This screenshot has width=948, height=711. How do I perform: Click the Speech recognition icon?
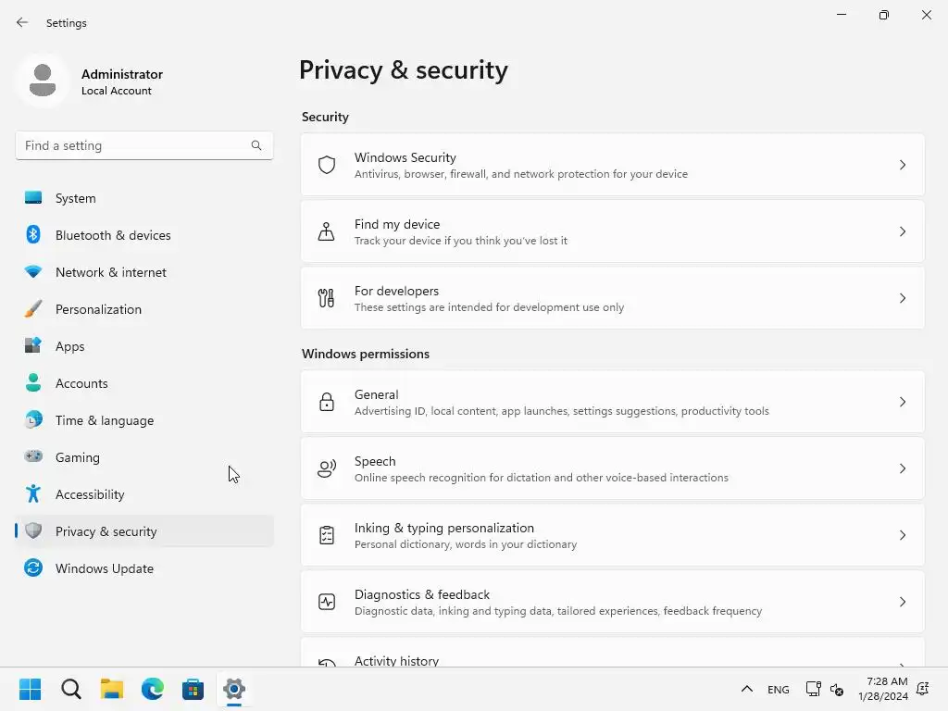327,468
